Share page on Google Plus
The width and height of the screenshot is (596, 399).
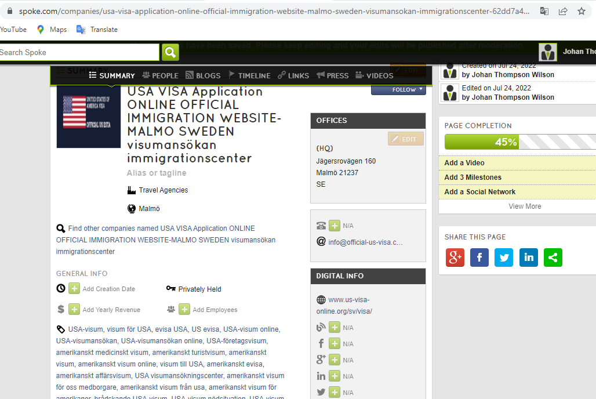coord(455,257)
